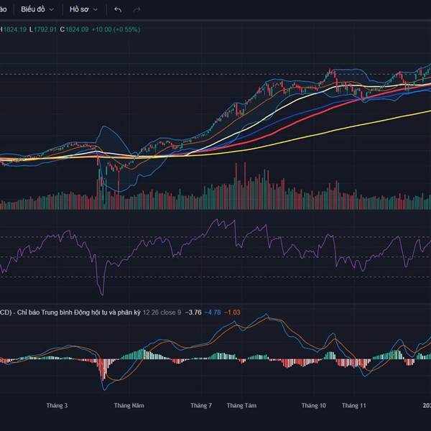Click the undo arrow in the top toolbar
This screenshot has width=431, height=431.
[x=118, y=10]
